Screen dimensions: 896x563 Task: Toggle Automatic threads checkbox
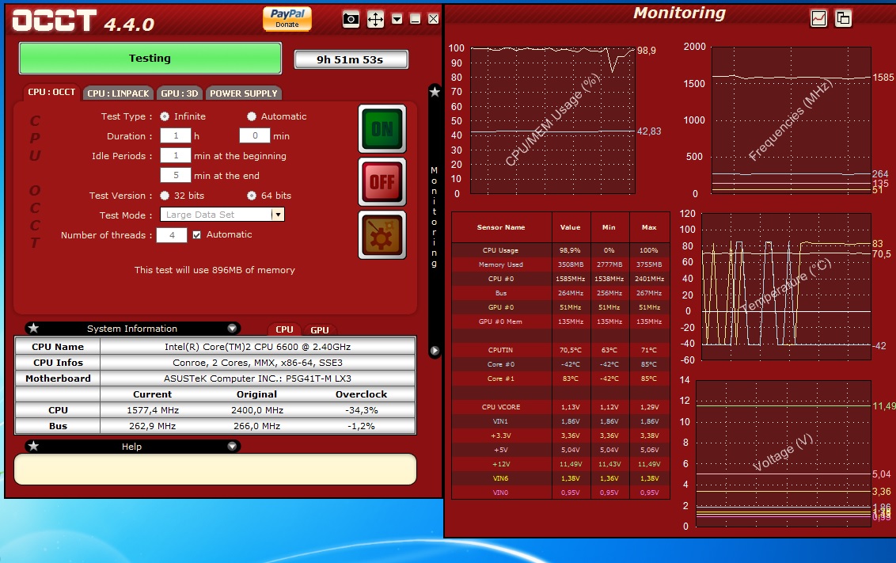point(196,235)
